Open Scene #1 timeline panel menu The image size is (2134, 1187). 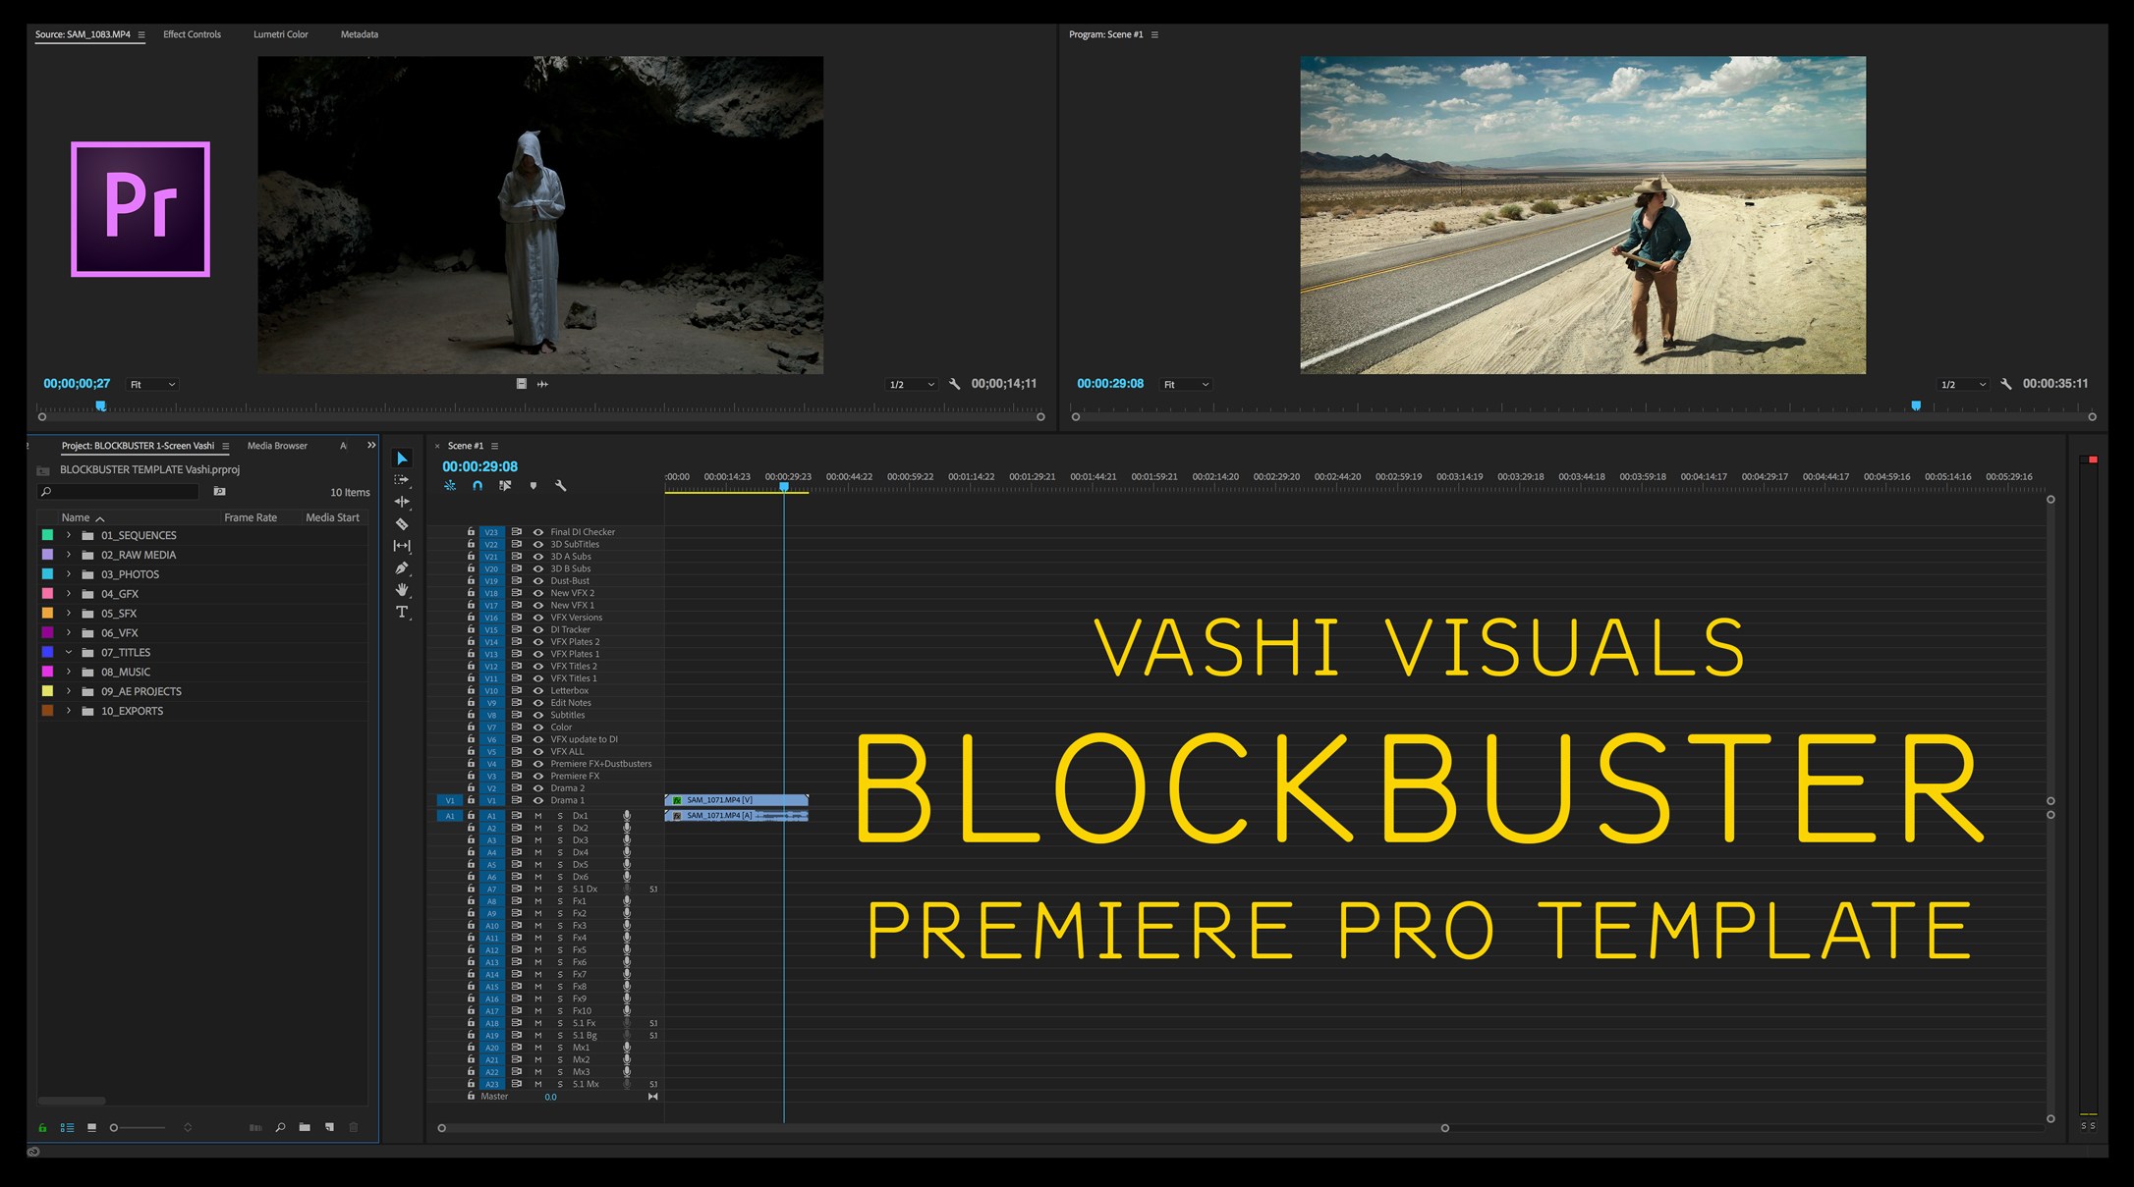[494, 446]
